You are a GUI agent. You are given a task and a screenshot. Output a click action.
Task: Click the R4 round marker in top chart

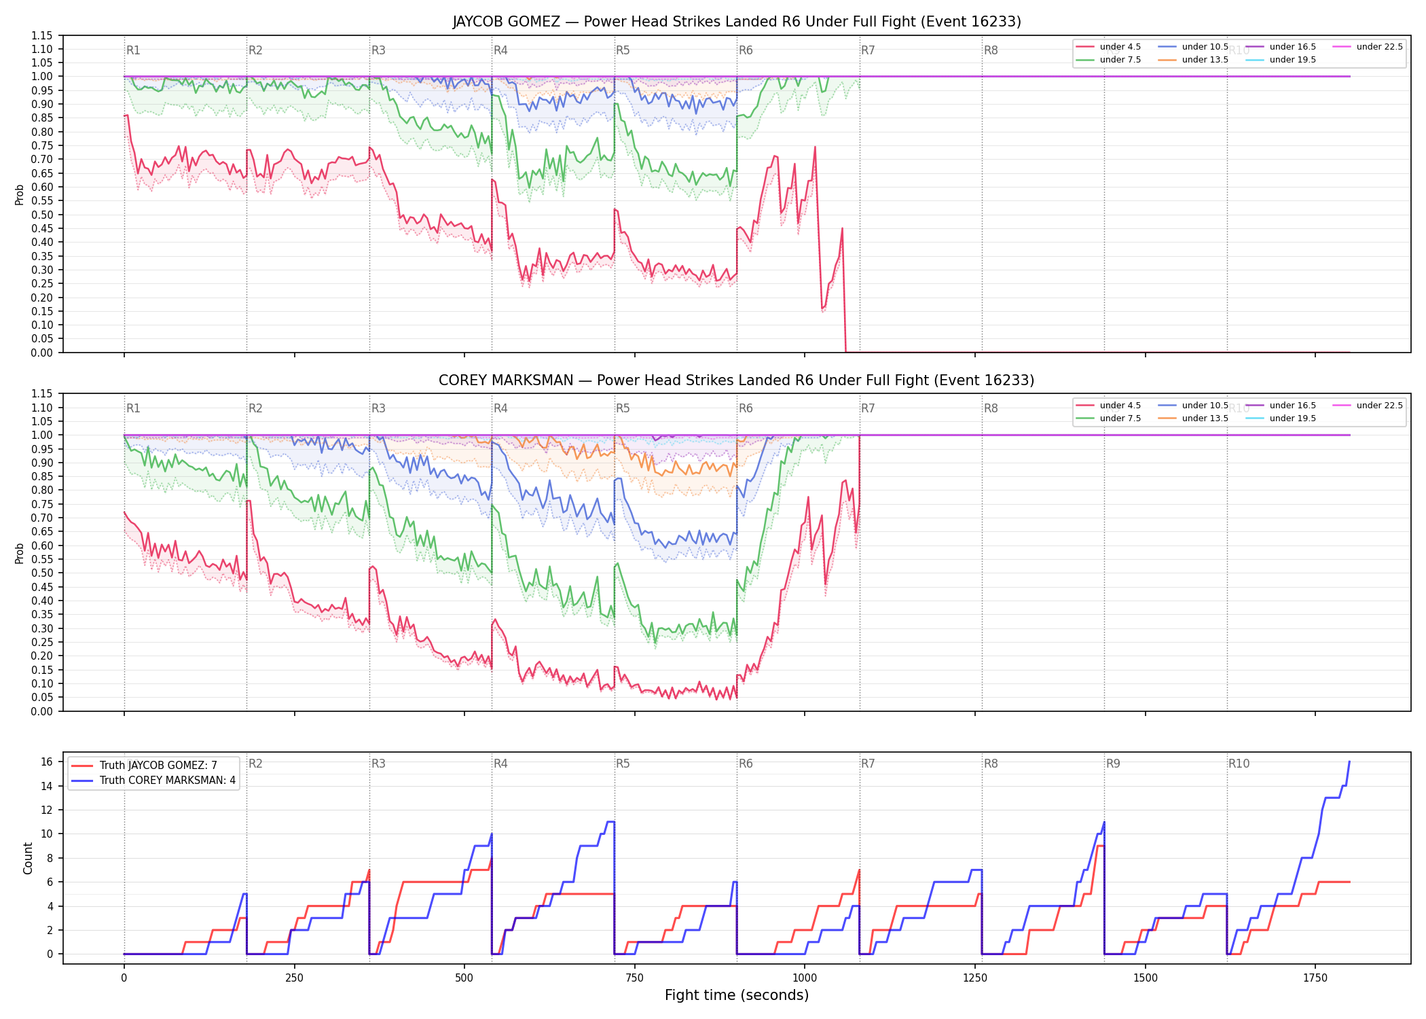[500, 50]
